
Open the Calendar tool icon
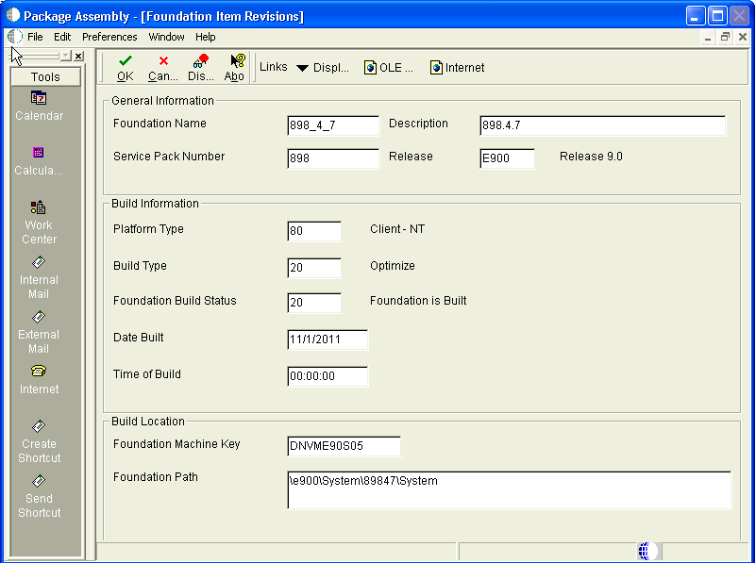click(39, 98)
